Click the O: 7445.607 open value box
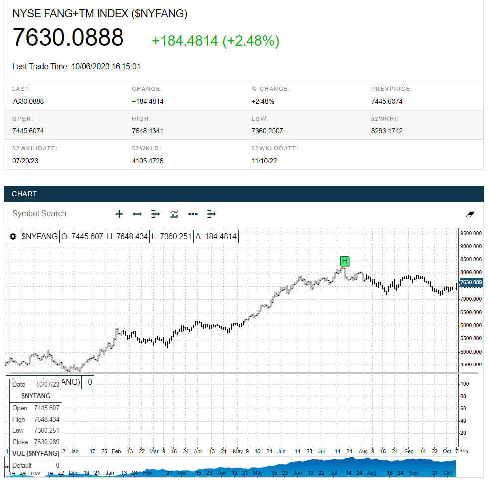488x484 pixels. click(82, 236)
